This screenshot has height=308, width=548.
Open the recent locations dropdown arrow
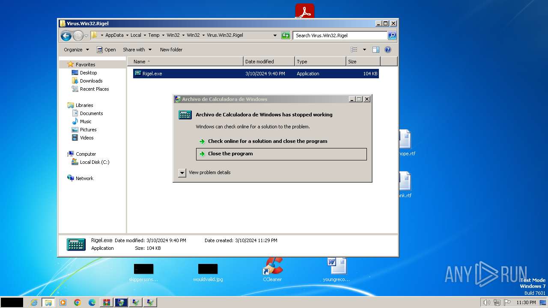[x=86, y=36]
